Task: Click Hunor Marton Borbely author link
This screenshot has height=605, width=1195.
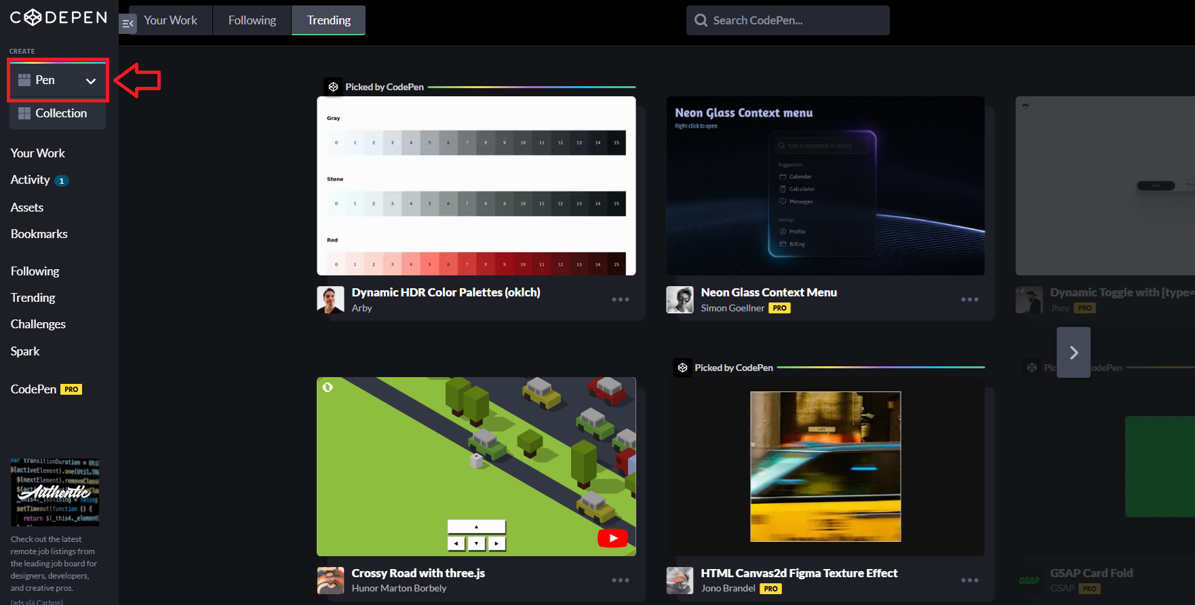Action: click(x=399, y=588)
